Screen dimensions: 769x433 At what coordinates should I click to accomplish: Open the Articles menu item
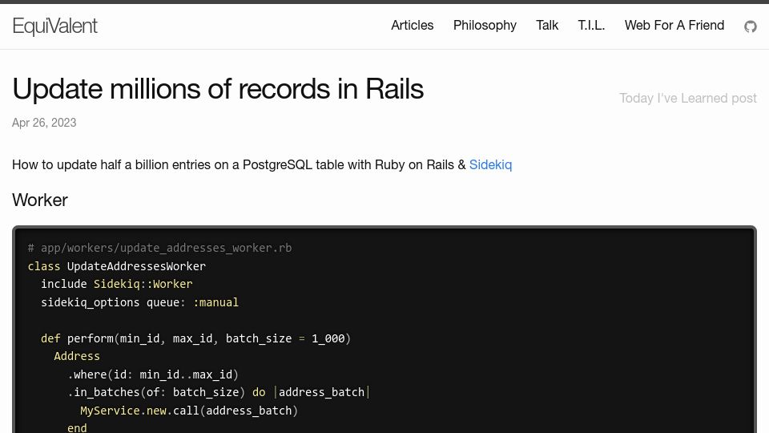coord(412,25)
